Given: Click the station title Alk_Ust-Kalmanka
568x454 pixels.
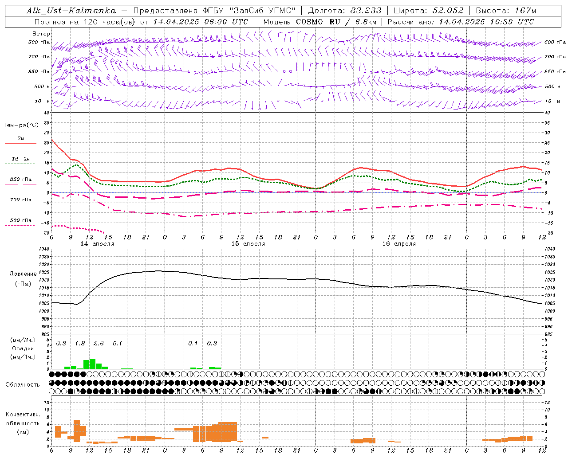Looking at the screenshot, I should pyautogui.click(x=71, y=11).
